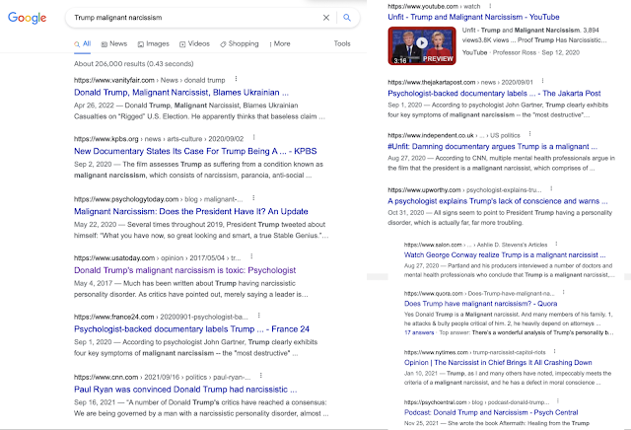Screen dimensions: 631x430
Task: Click the usatoday.com breadcrumb URL
Action: [x=158, y=258]
